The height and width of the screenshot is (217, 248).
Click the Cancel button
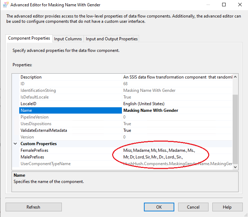(193, 207)
